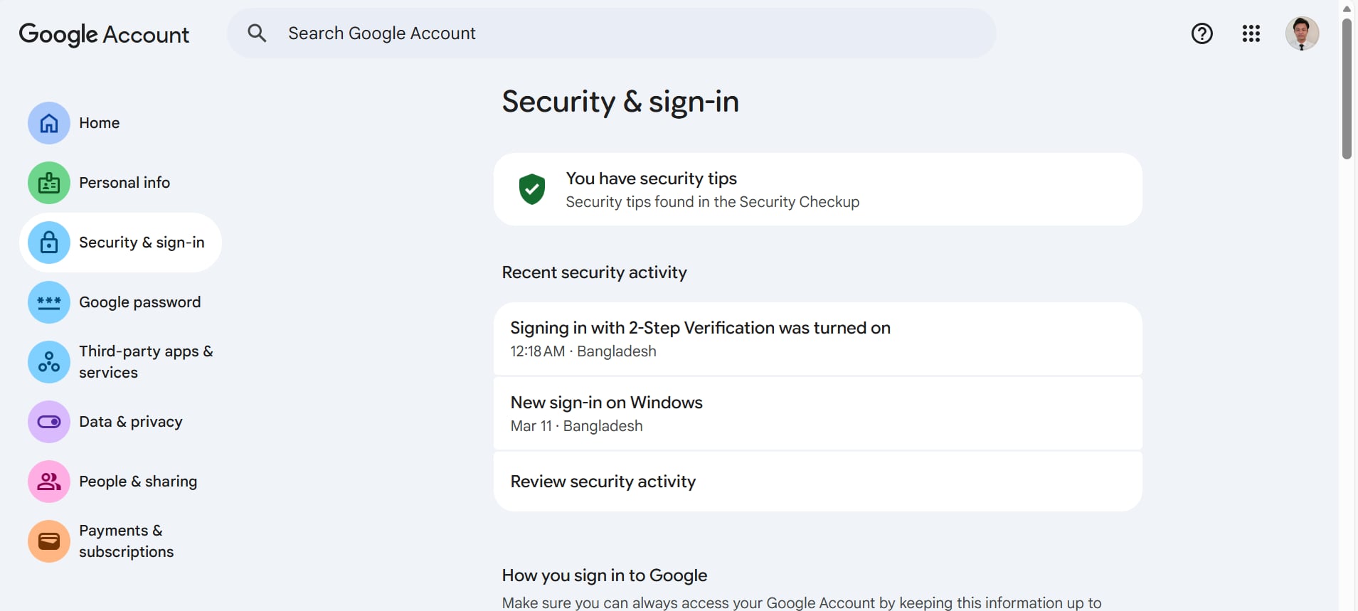Viewport: 1358px width, 611px height.
Task: Open the Google apps grid launcher
Action: pos(1251,33)
